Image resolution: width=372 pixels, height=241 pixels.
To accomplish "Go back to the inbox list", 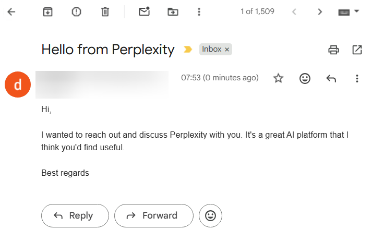I will 11,11.
